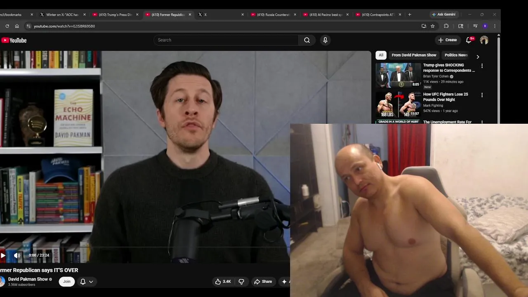Viewport: 528px width, 297px height.
Task: Click the Join button
Action: pos(67,282)
